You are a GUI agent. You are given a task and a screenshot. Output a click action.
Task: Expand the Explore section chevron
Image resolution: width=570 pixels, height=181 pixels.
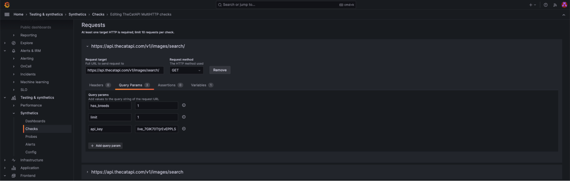5,43
